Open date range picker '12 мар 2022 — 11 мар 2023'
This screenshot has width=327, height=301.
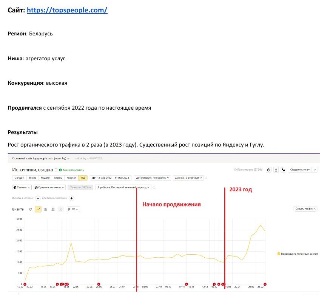(111, 178)
